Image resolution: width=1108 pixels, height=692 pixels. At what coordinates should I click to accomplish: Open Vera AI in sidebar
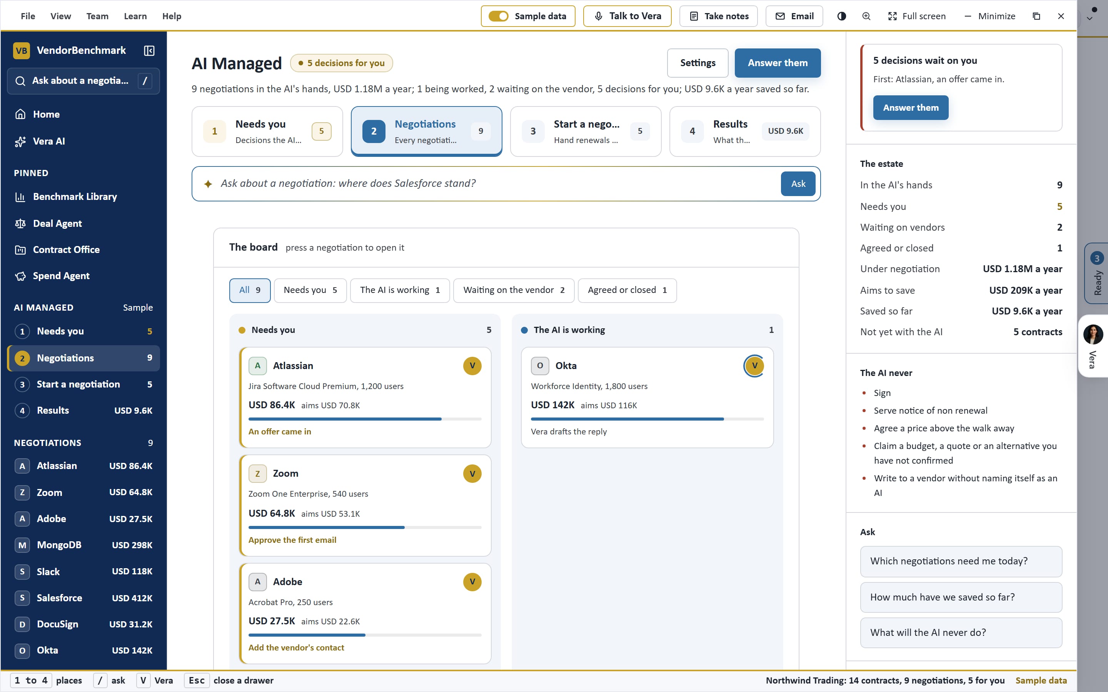(83, 141)
